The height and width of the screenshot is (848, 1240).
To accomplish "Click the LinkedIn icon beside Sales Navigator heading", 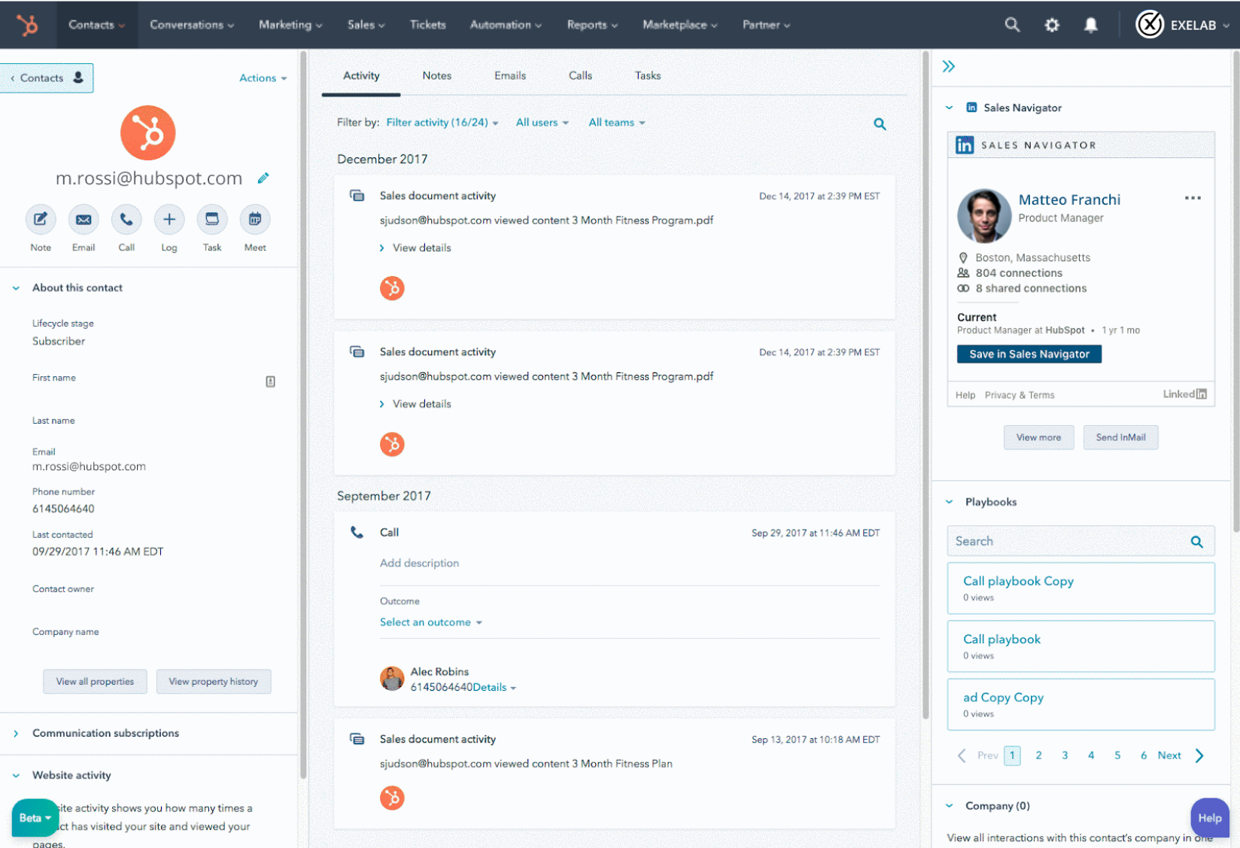I will 971,108.
